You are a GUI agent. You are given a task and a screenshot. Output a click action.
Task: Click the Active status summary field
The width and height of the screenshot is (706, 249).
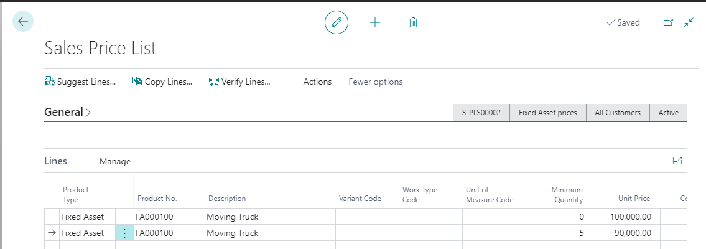[x=668, y=113]
